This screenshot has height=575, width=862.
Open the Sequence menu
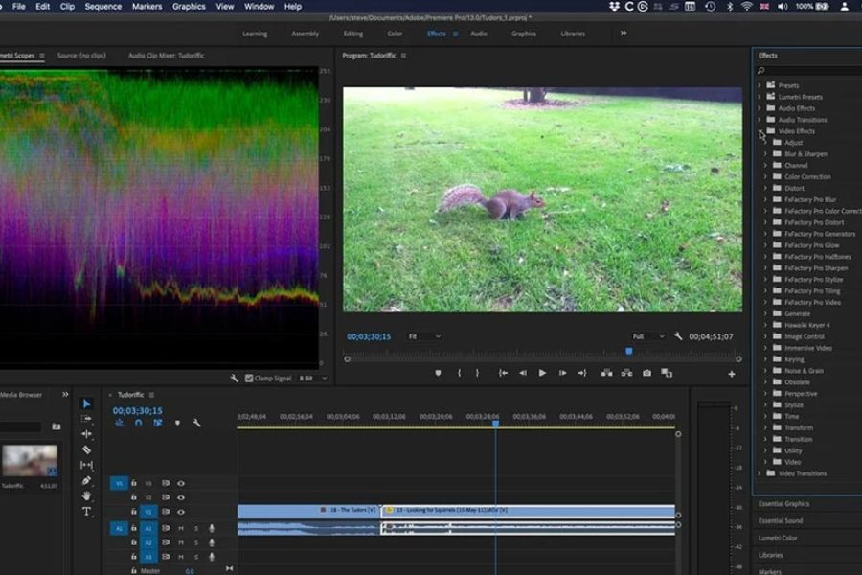pos(103,7)
